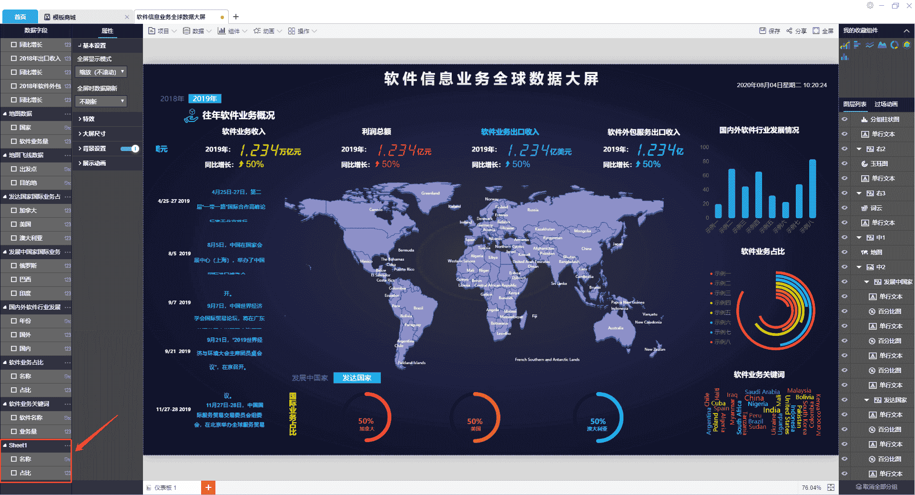
Task: Pick the wavy line chart favorite component
Action: pyautogui.click(x=870, y=45)
